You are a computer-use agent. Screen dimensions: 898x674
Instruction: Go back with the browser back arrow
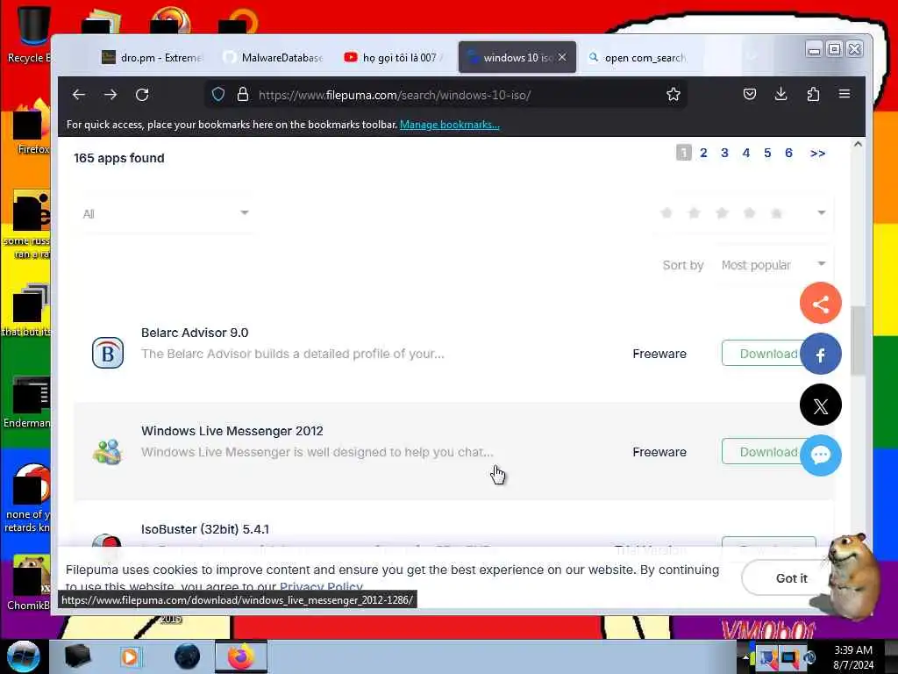pyautogui.click(x=78, y=95)
